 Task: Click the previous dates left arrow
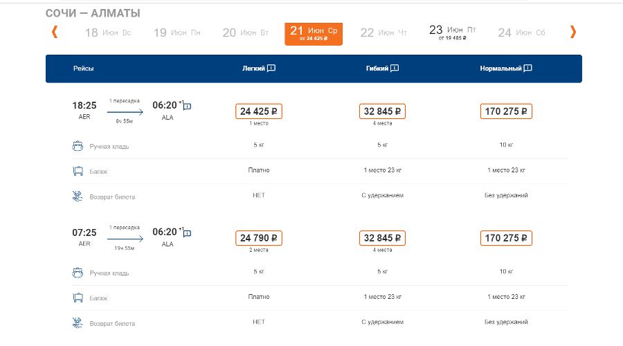pyautogui.click(x=55, y=32)
